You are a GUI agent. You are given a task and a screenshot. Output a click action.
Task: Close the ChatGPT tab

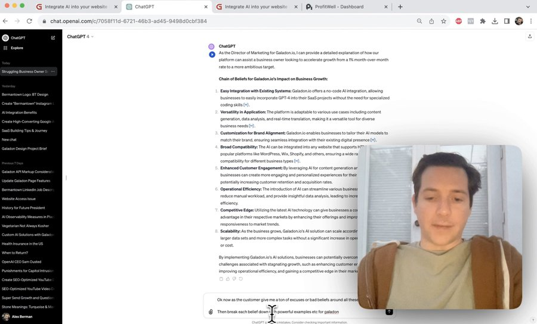click(x=206, y=7)
